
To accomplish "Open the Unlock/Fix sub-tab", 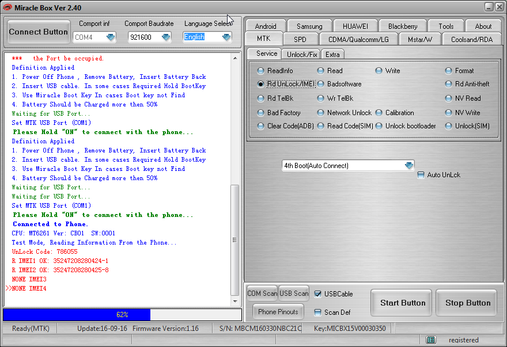I will pyautogui.click(x=302, y=54).
